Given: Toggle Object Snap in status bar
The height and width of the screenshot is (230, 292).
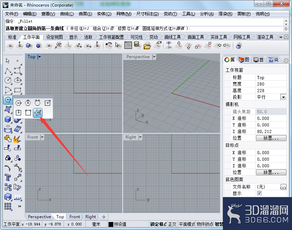Looking at the screenshot, I should tap(205, 224).
